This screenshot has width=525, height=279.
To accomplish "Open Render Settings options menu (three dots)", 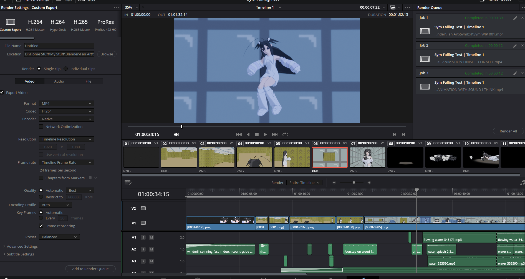I will click(116, 7).
